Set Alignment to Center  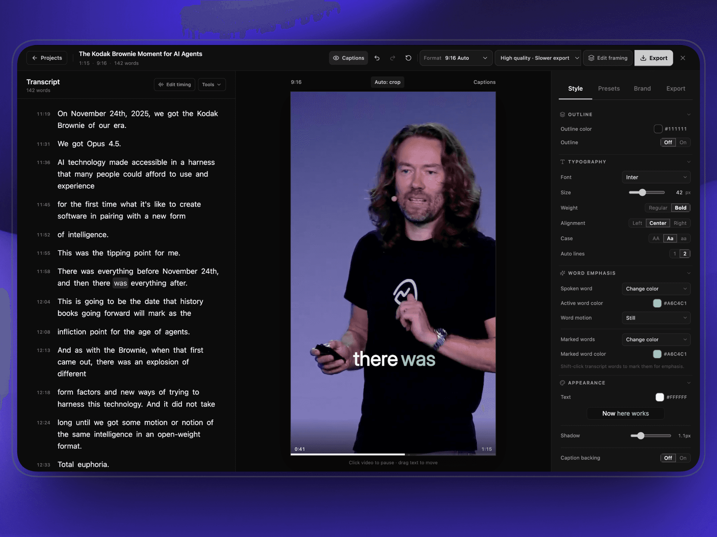coord(658,223)
